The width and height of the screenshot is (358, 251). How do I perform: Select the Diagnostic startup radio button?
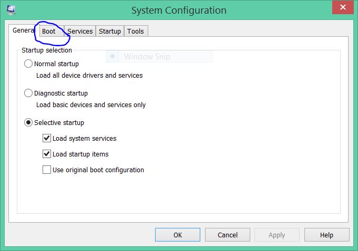coord(28,93)
